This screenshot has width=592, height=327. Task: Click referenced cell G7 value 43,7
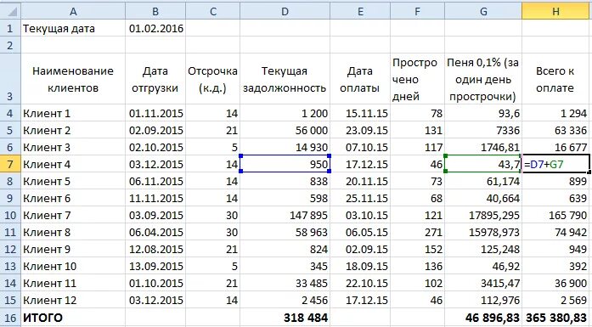pyautogui.click(x=483, y=164)
